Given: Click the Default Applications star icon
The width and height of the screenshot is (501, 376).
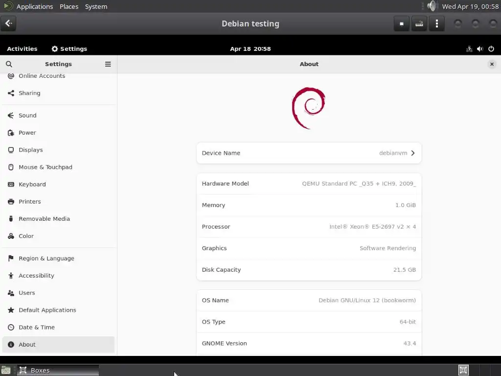Looking at the screenshot, I should click(x=11, y=310).
